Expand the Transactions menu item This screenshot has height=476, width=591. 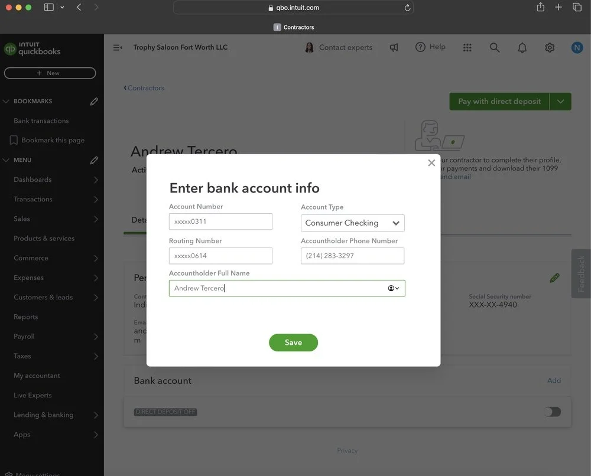click(96, 199)
